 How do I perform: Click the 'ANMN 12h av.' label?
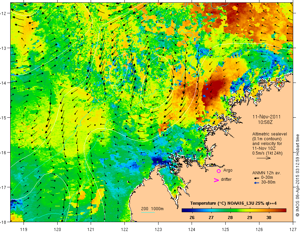(x=267, y=173)
